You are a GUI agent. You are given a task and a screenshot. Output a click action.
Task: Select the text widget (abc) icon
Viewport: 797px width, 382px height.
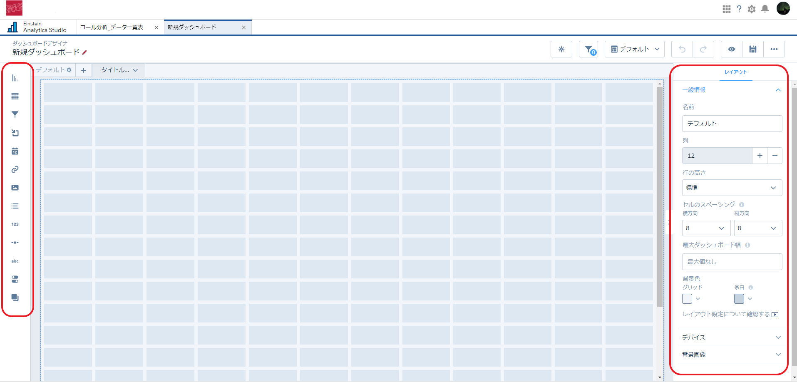(x=15, y=261)
